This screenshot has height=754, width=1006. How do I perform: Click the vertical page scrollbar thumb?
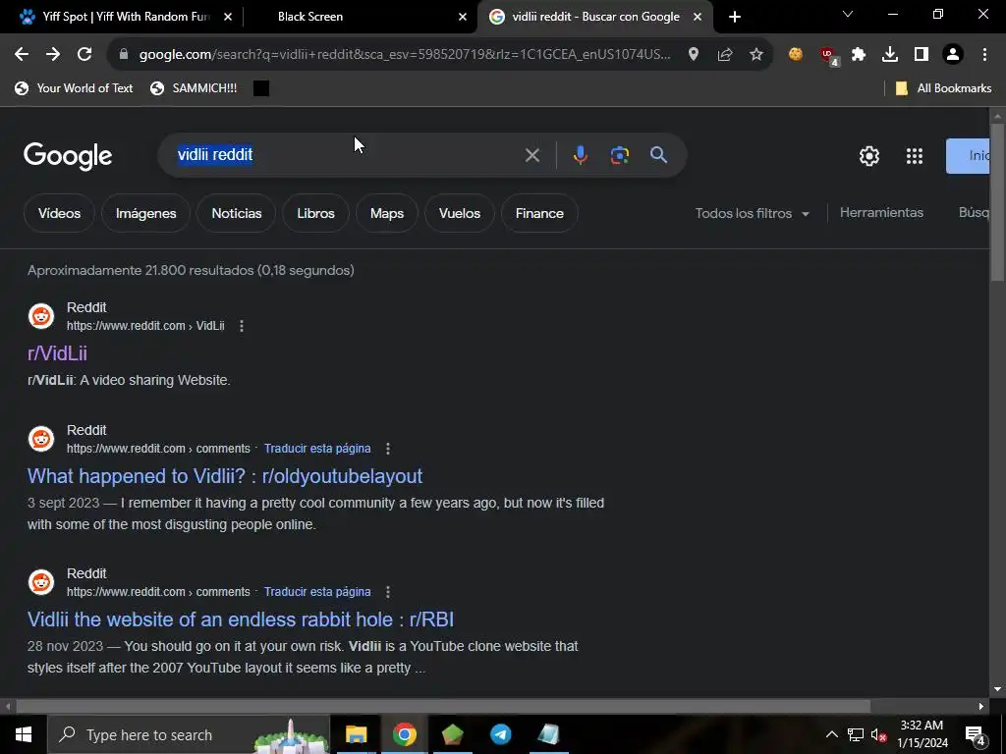(x=997, y=202)
